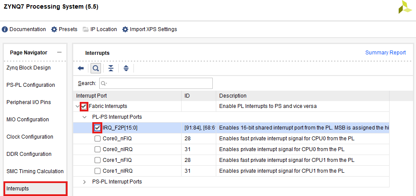Click the Interrupt Port column header
This screenshot has height=196, width=416.
pos(127,95)
